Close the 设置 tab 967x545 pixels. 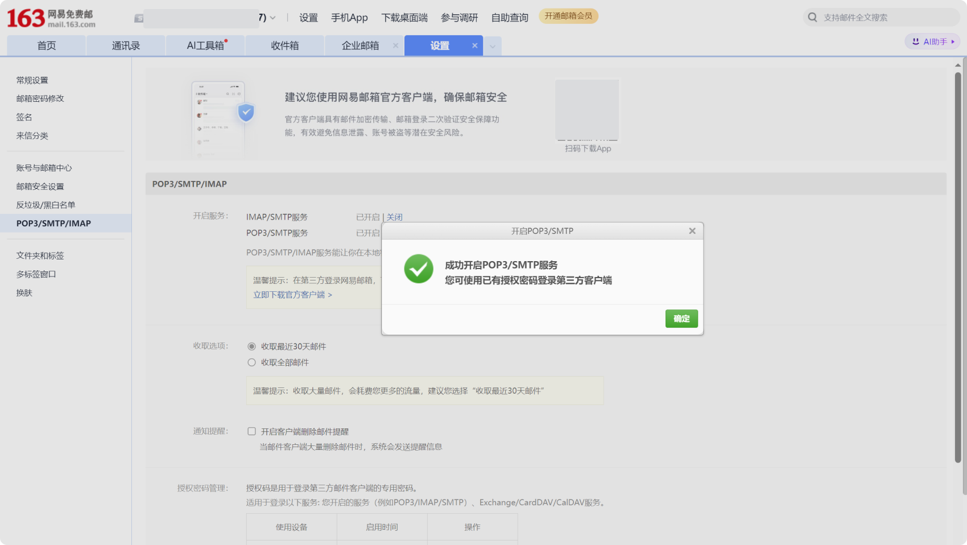pos(475,46)
